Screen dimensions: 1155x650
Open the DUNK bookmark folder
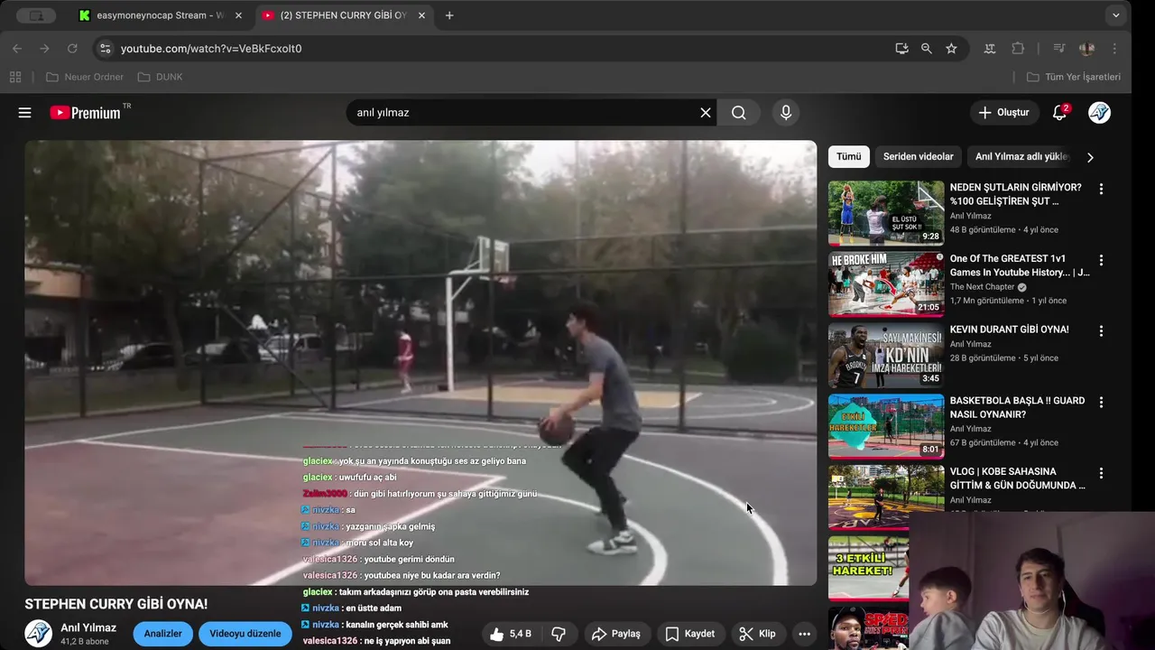pyautogui.click(x=161, y=77)
